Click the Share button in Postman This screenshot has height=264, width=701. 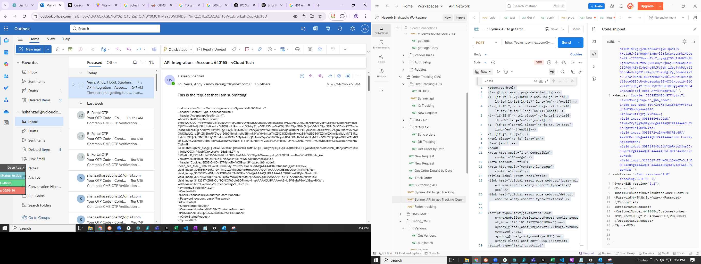tap(575, 29)
